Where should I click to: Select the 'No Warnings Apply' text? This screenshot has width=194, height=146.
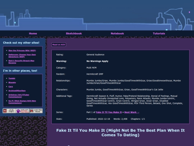[97, 61]
